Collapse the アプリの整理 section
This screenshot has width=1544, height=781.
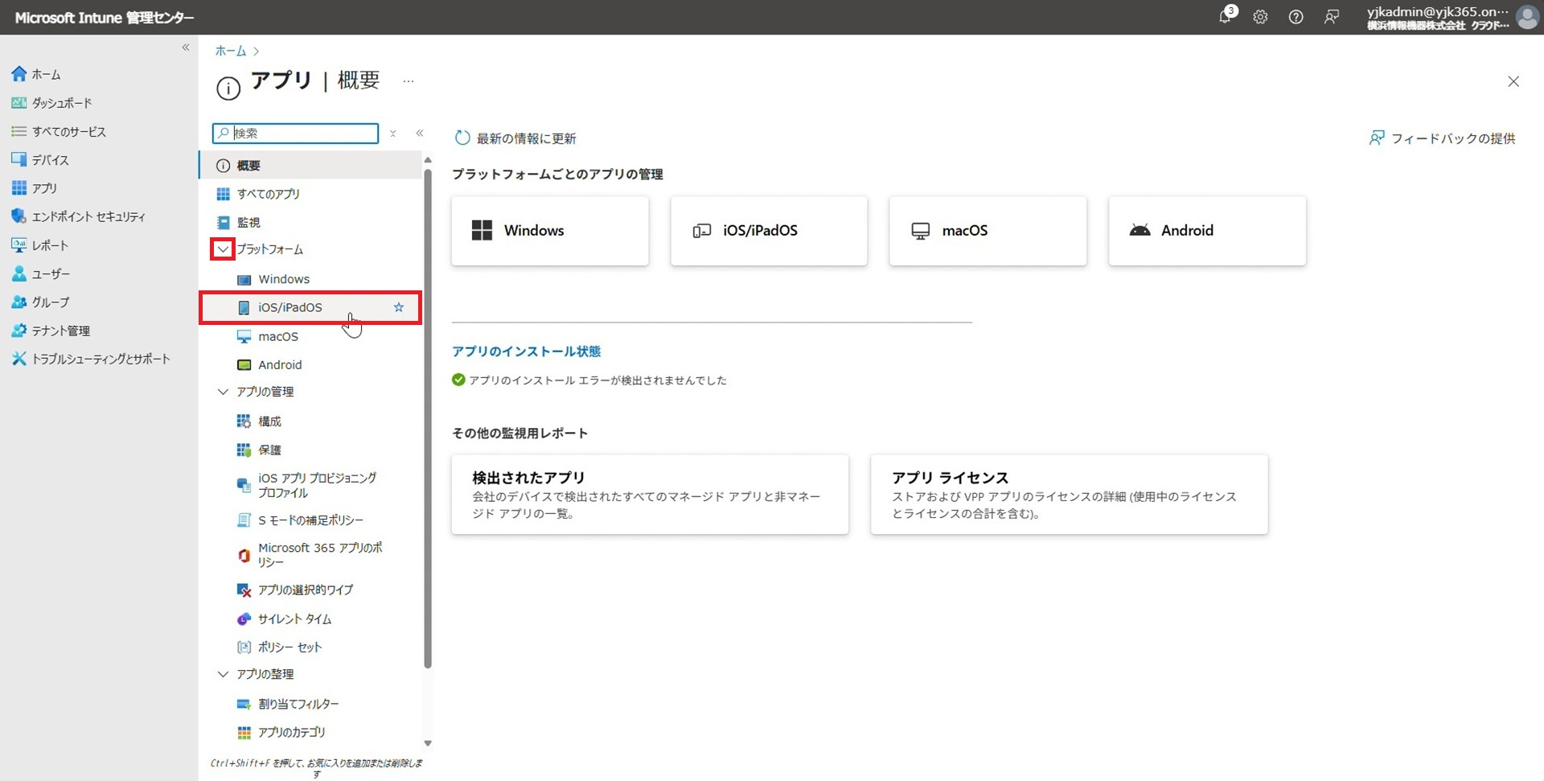point(223,674)
